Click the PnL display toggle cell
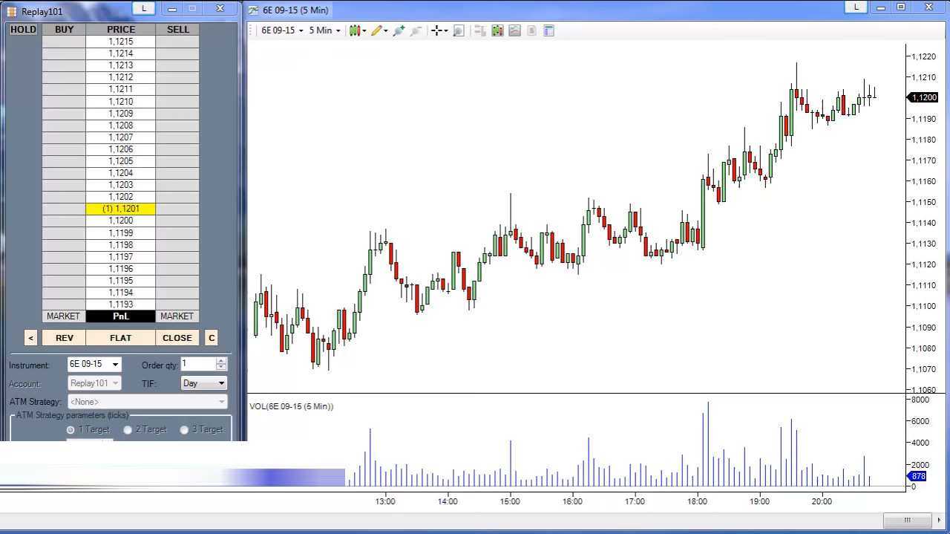This screenshot has height=534, width=950. 120,316
